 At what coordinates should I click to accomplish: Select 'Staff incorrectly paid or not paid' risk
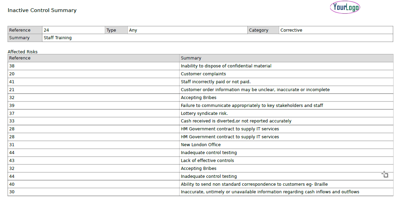216,82
